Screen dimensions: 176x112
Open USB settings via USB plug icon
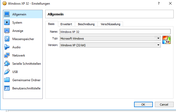point(7,72)
